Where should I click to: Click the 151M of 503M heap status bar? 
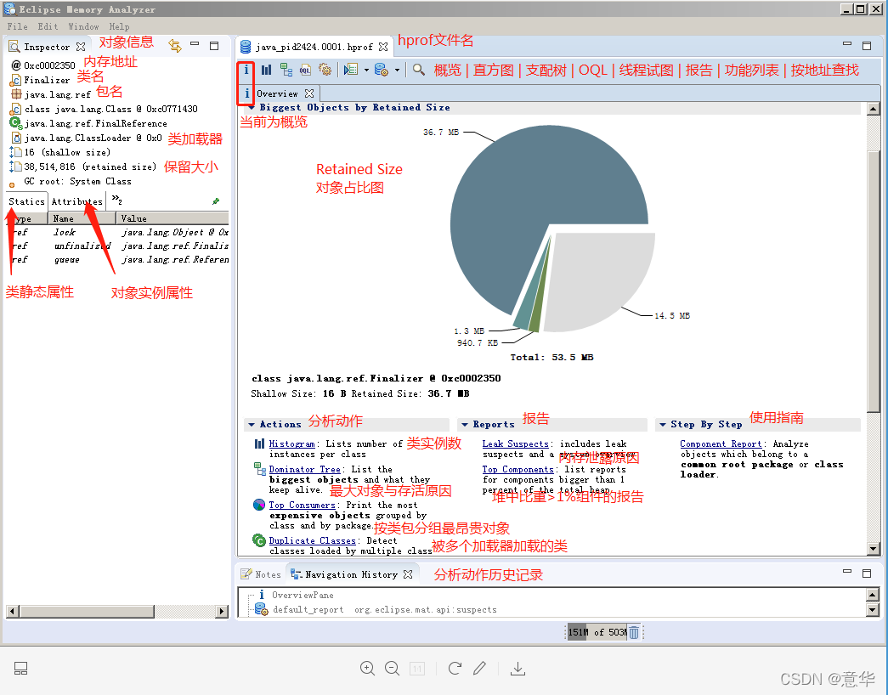pos(597,632)
